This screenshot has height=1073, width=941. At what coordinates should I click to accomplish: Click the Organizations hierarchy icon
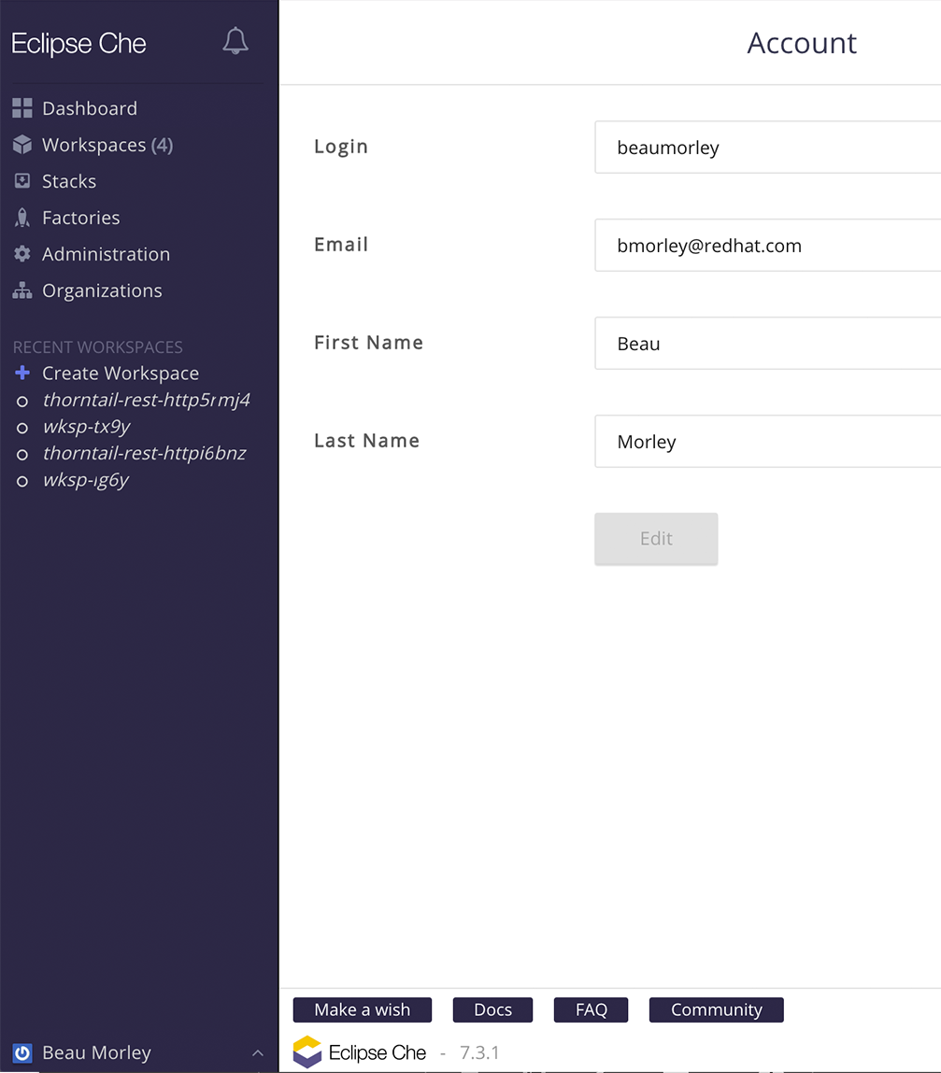21,289
